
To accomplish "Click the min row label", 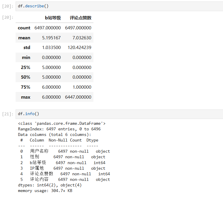I will 26,58.
